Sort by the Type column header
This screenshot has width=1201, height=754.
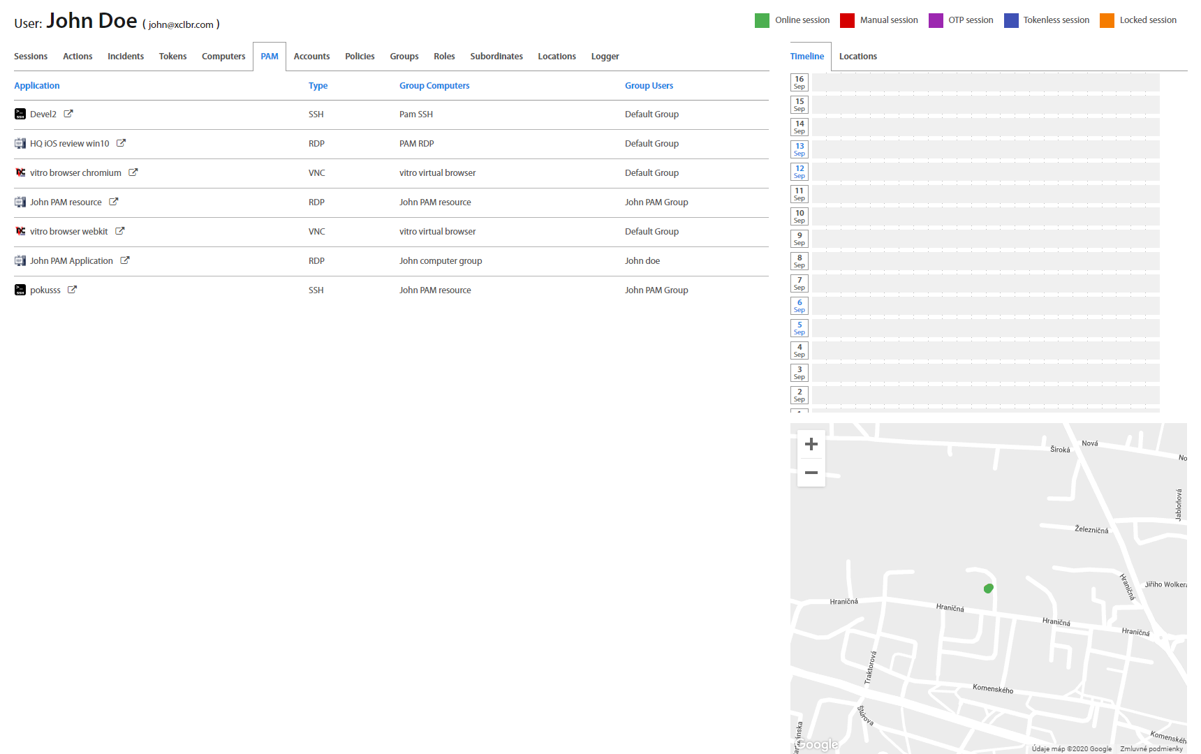click(318, 86)
